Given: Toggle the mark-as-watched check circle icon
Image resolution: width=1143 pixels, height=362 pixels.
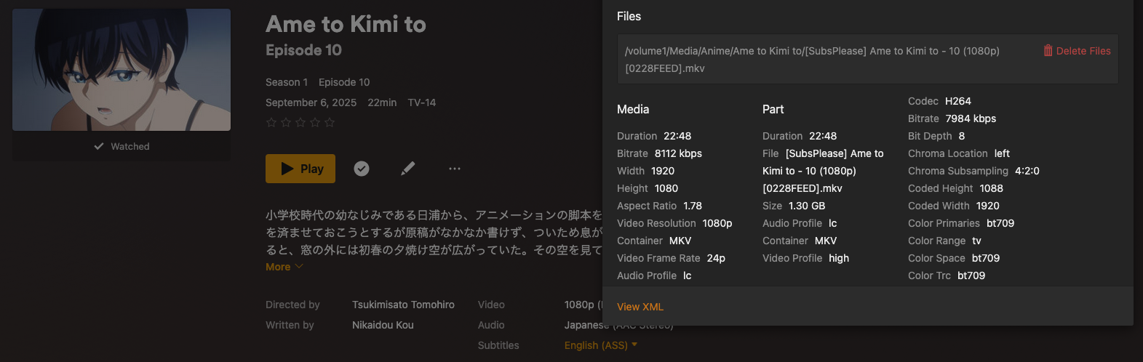Looking at the screenshot, I should coord(362,169).
